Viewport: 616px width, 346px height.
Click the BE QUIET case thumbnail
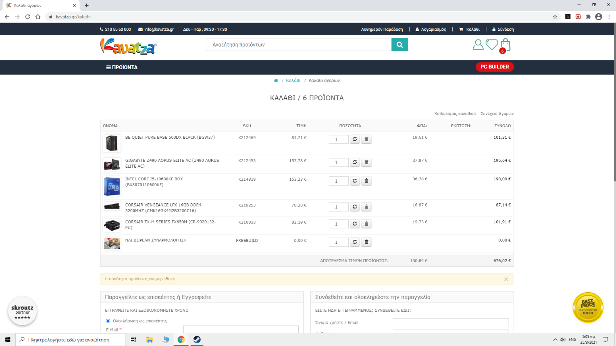[112, 143]
